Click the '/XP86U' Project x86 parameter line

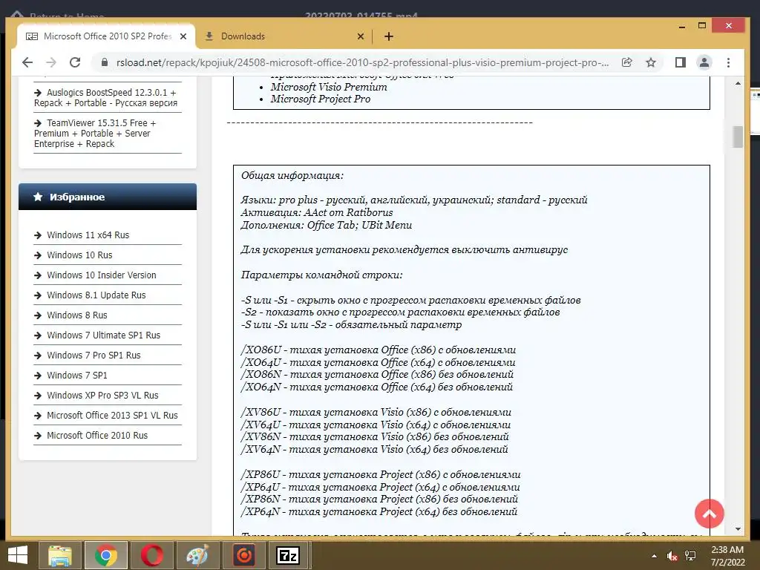pos(381,474)
